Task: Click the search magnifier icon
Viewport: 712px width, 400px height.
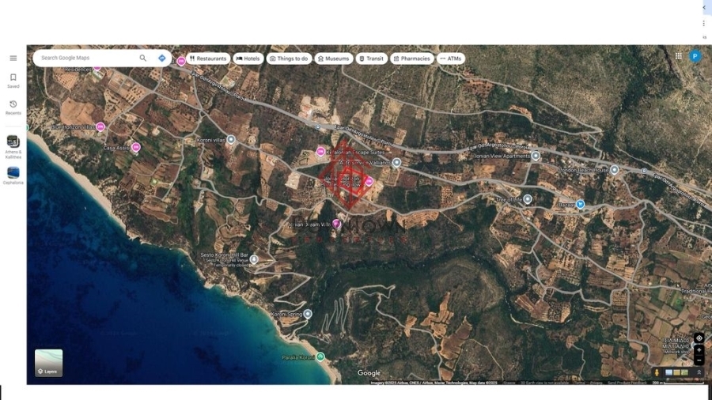Action: click(x=143, y=58)
